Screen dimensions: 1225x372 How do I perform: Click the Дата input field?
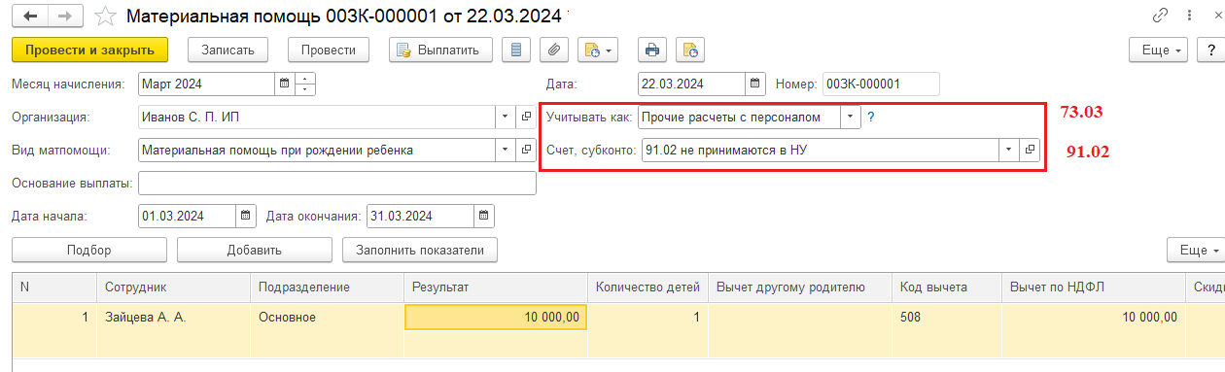692,84
